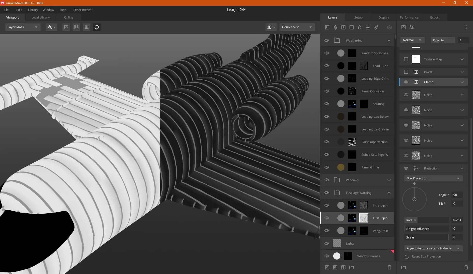Delete selected layer with the trash icon
This screenshot has width=473, height=274.
click(389, 267)
